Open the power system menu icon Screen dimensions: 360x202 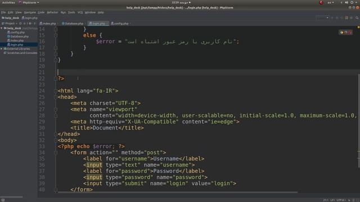click(352, 2)
